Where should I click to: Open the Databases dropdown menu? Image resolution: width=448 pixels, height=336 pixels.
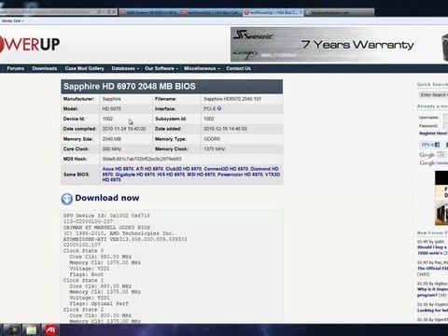(x=125, y=68)
